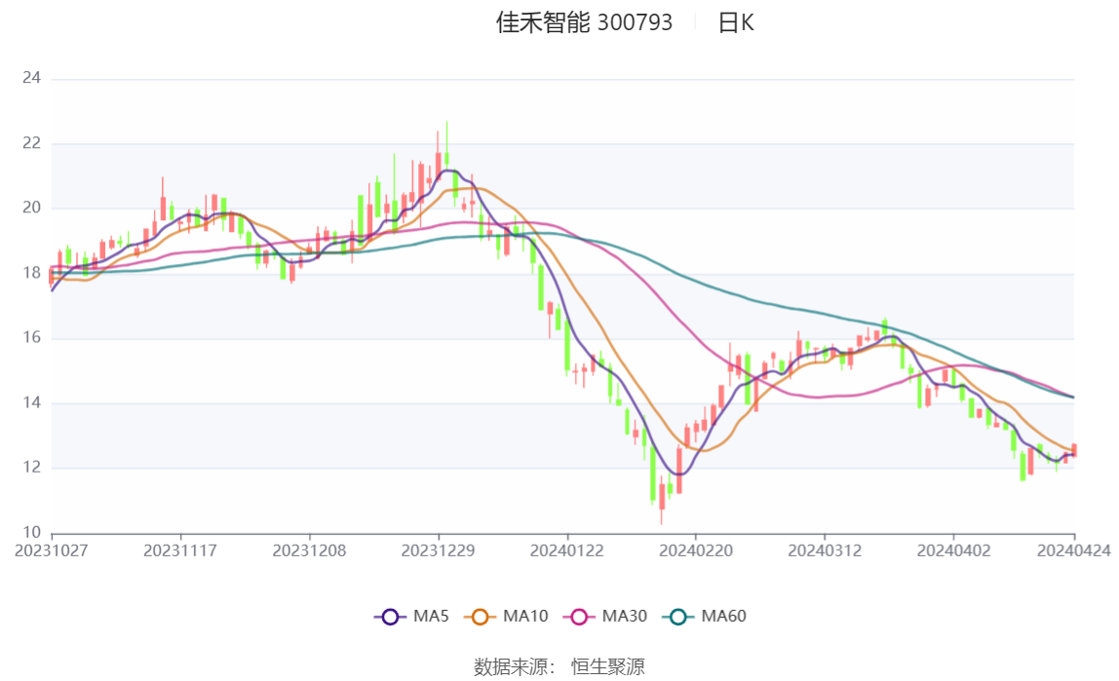Select the 20231229 x-axis date label
This screenshot has height=681, width=1119.
(439, 550)
